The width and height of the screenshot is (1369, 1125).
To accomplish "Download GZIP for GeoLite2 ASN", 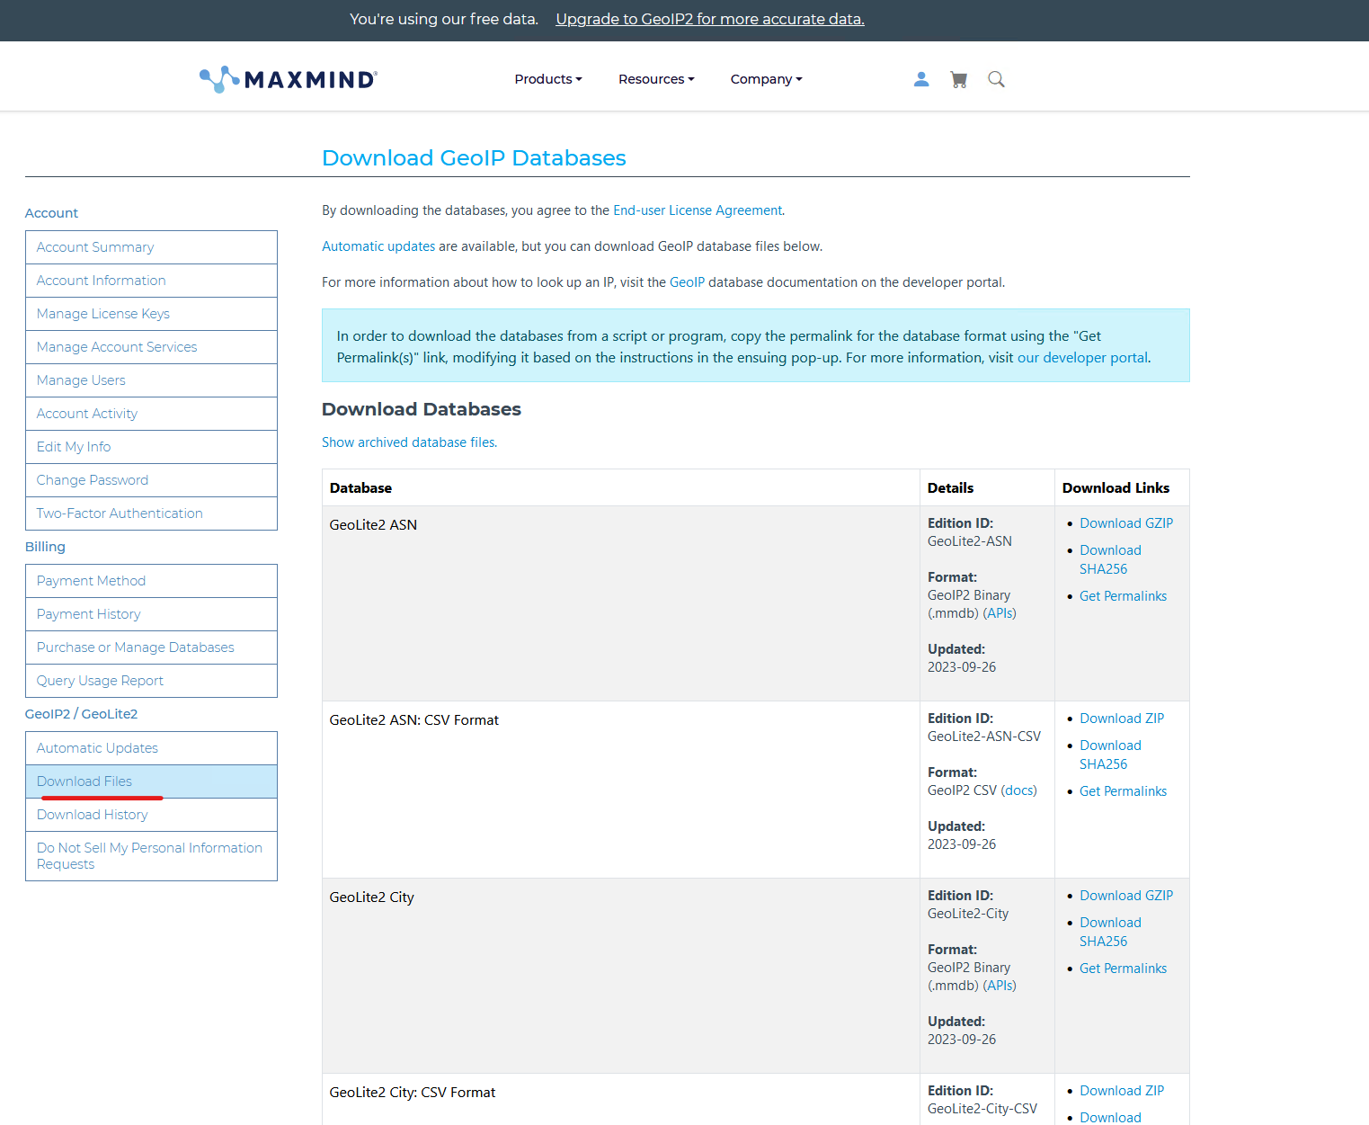I will tap(1125, 523).
